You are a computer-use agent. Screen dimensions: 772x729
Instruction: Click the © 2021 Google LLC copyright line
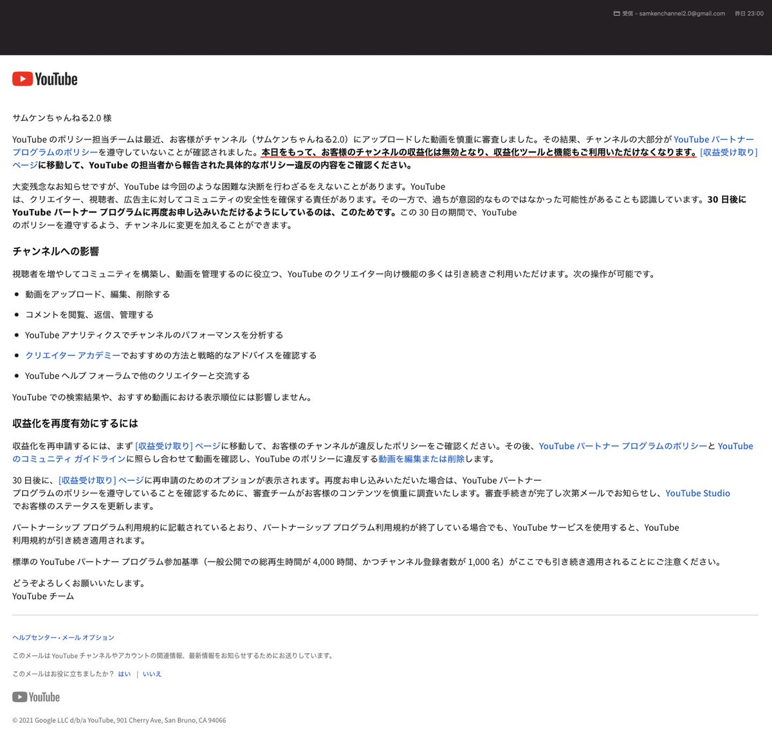pos(119,720)
